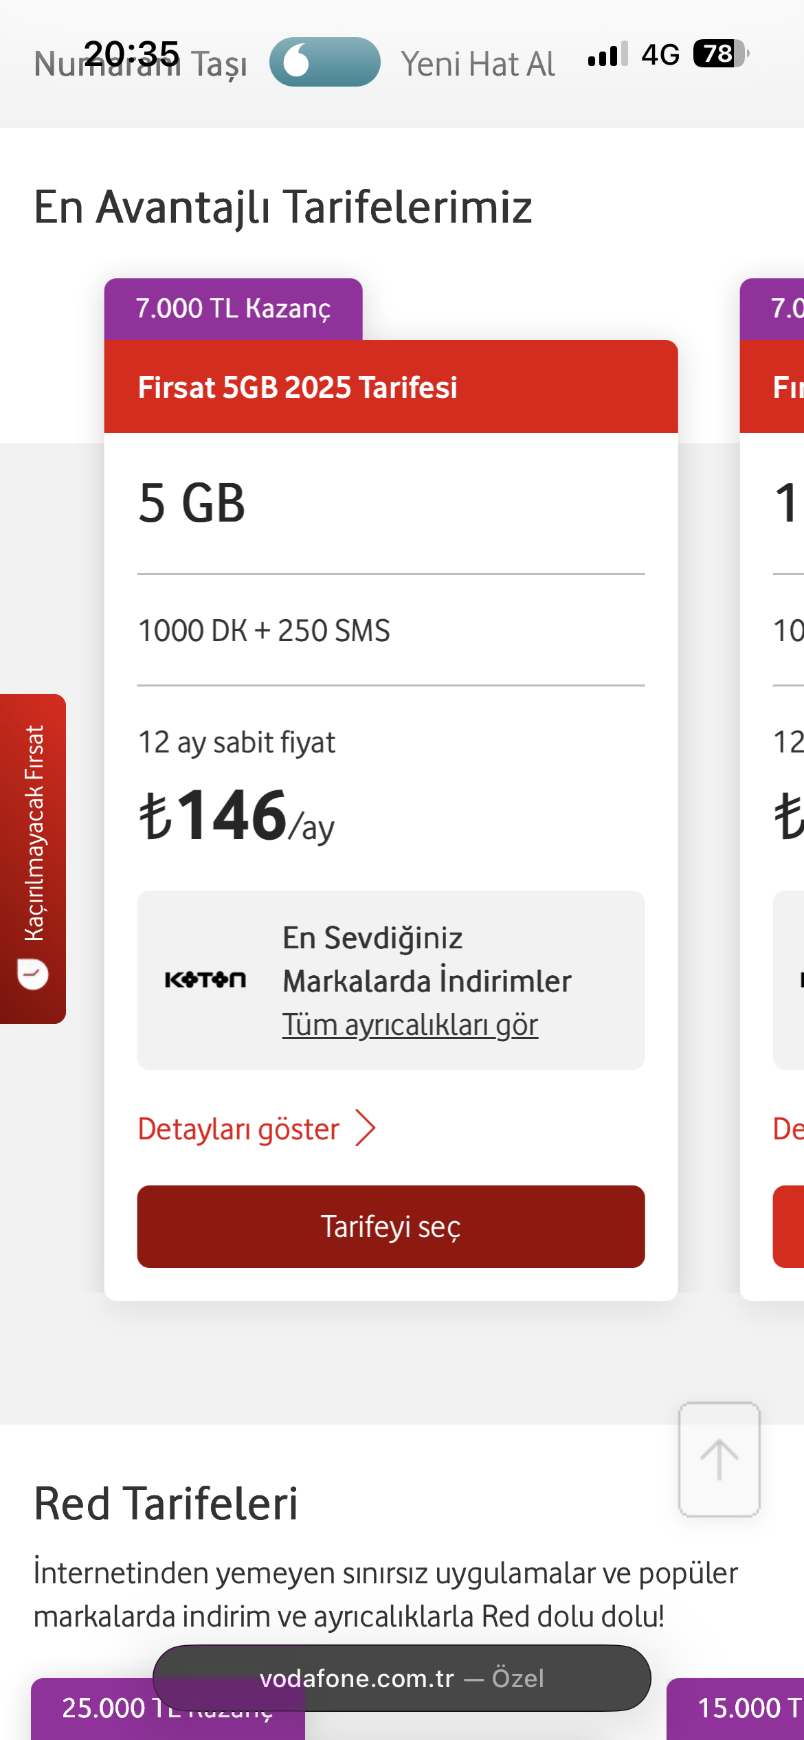This screenshot has height=1740, width=804.
Task: Tap the 7.000 TL Kazanç badge
Action: coord(233,309)
